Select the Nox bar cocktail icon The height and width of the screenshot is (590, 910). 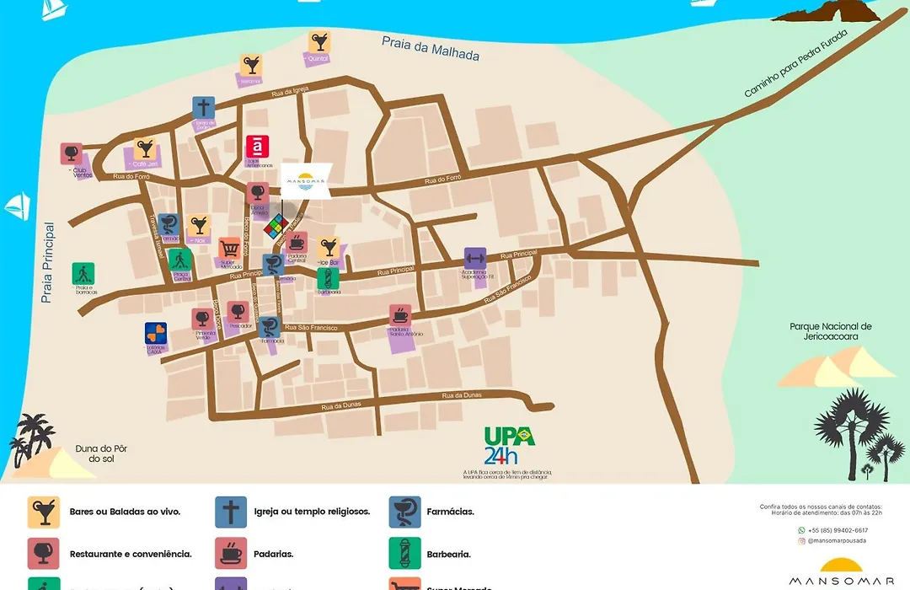tap(199, 225)
